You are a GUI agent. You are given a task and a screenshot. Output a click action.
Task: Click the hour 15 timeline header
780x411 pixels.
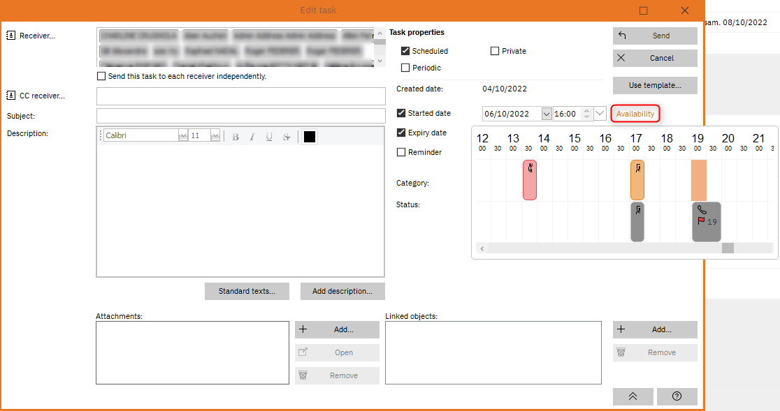[575, 138]
